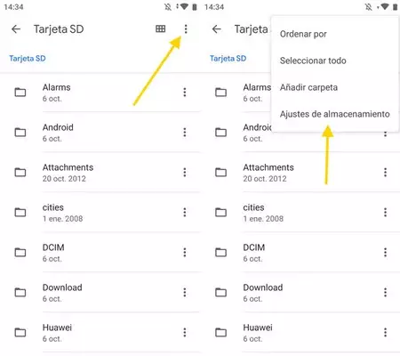Go back using arrow beside full Tarjeta SD title
This screenshot has width=400, height=356.
pyautogui.click(x=16, y=28)
